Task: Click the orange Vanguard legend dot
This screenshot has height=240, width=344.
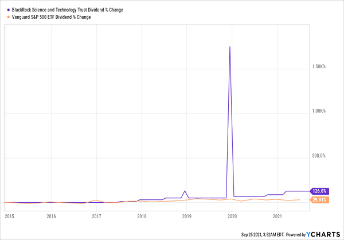Action: 9,17
